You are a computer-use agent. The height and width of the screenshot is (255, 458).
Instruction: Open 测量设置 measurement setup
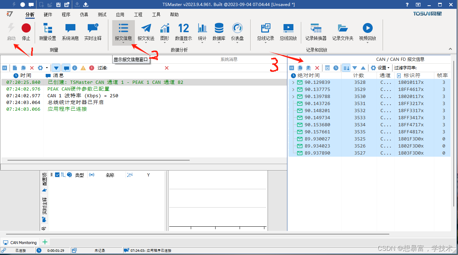[47, 32]
